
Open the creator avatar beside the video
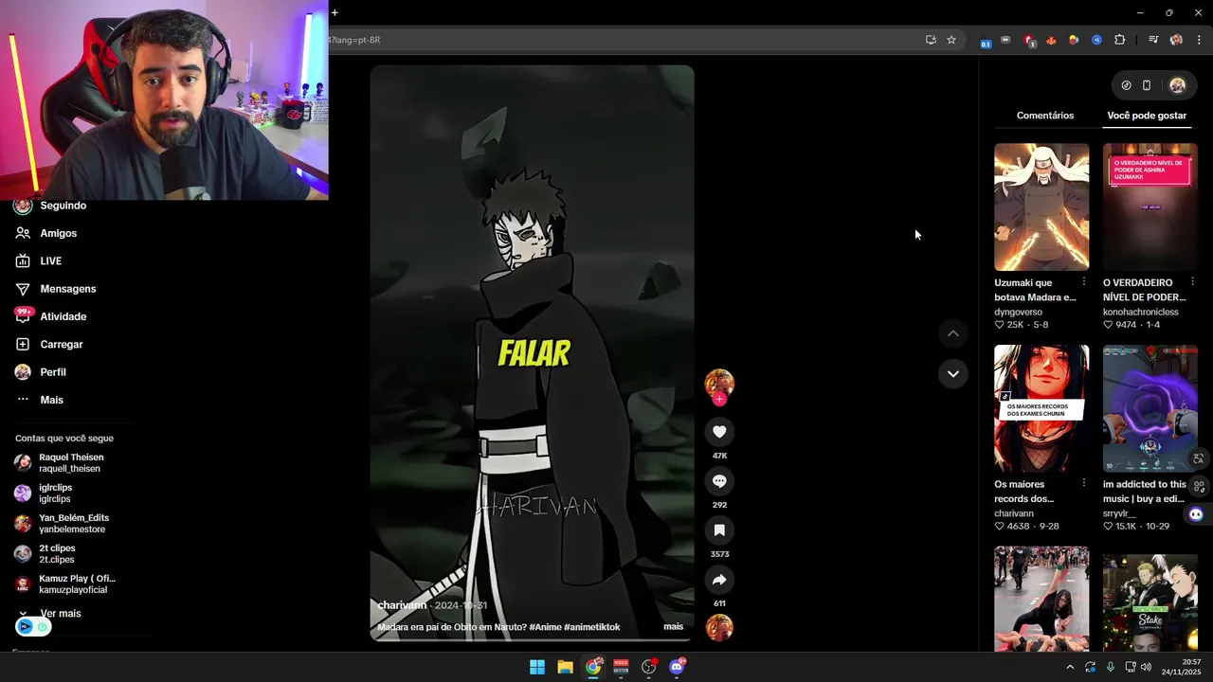719,383
